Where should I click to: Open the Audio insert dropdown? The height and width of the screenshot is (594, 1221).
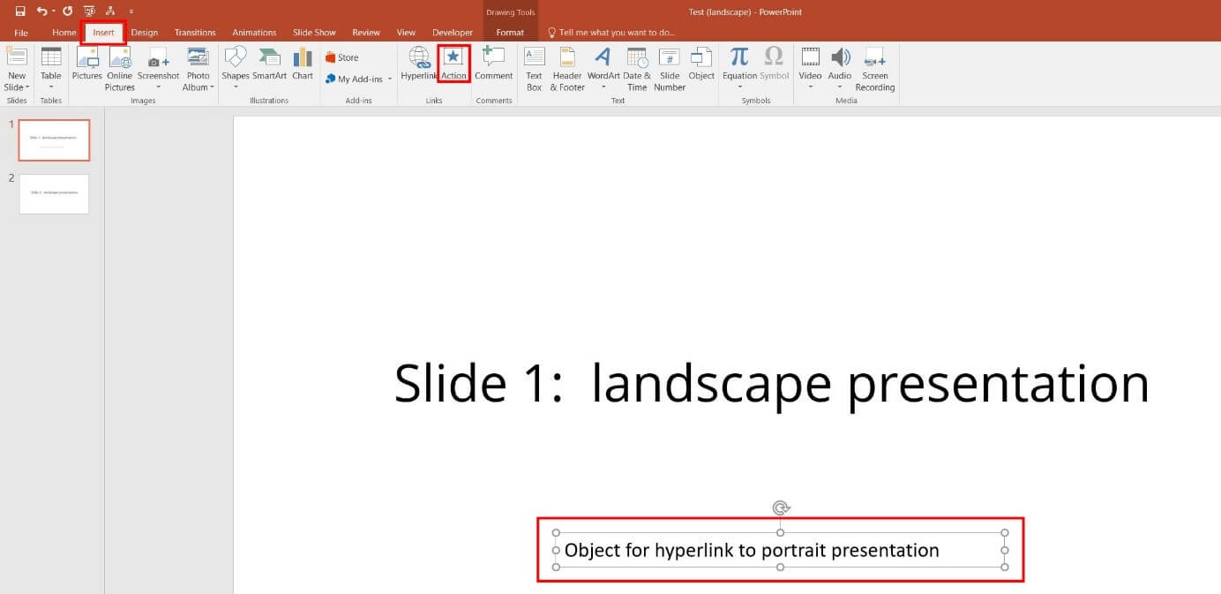[x=840, y=86]
